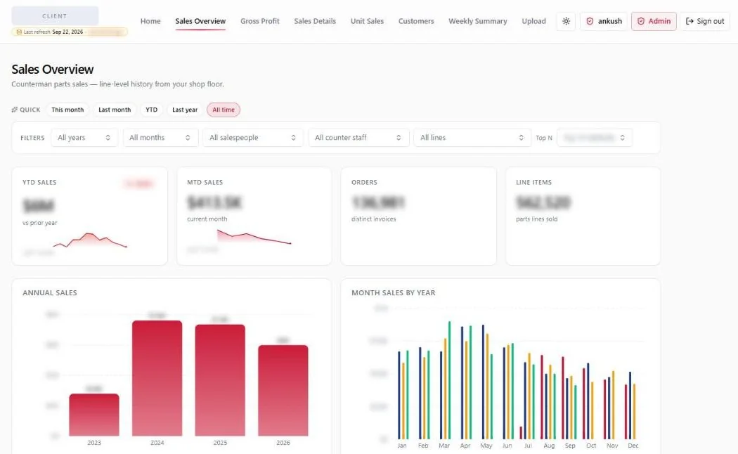Click calendar icon in Last refresh badge
Image resolution: width=738 pixels, height=454 pixels.
[19, 32]
